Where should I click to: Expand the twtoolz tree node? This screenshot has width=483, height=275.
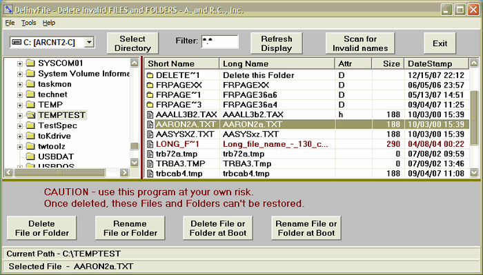click(x=20, y=147)
